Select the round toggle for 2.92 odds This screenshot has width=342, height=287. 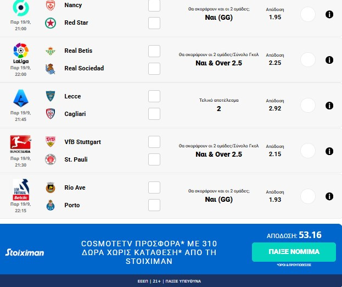(x=309, y=106)
